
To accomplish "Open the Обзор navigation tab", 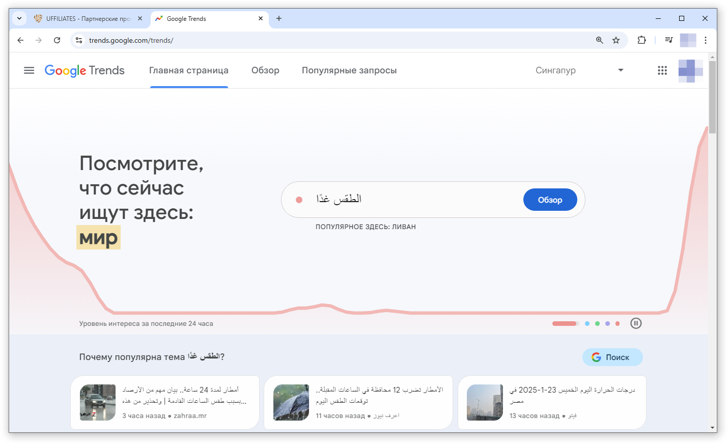I will 265,70.
